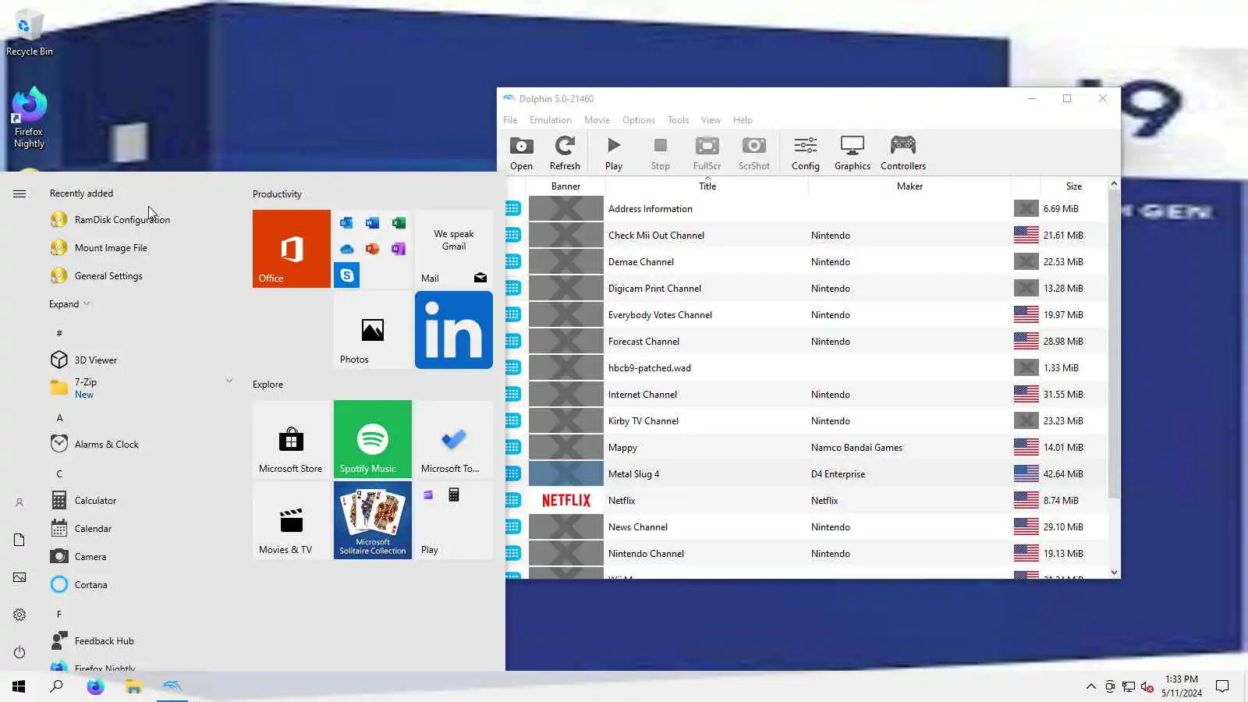
Task: Select the Netflix banner thumbnail
Action: tap(566, 501)
